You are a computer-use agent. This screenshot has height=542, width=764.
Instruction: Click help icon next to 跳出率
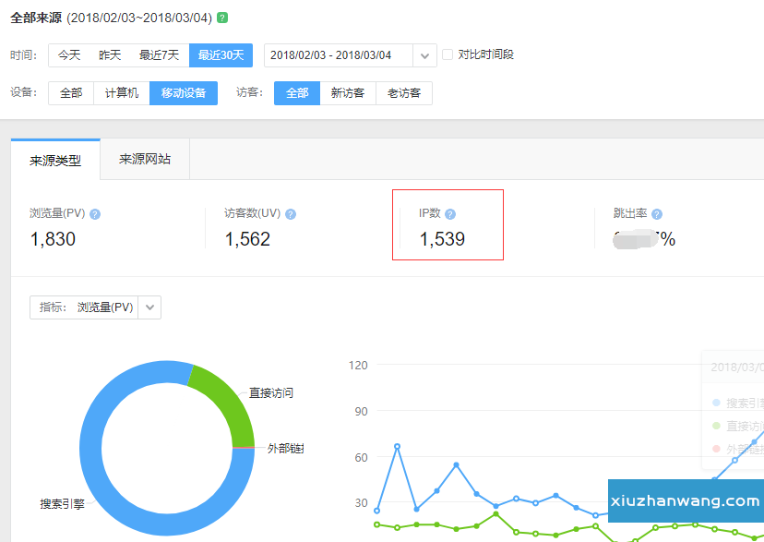(657, 214)
